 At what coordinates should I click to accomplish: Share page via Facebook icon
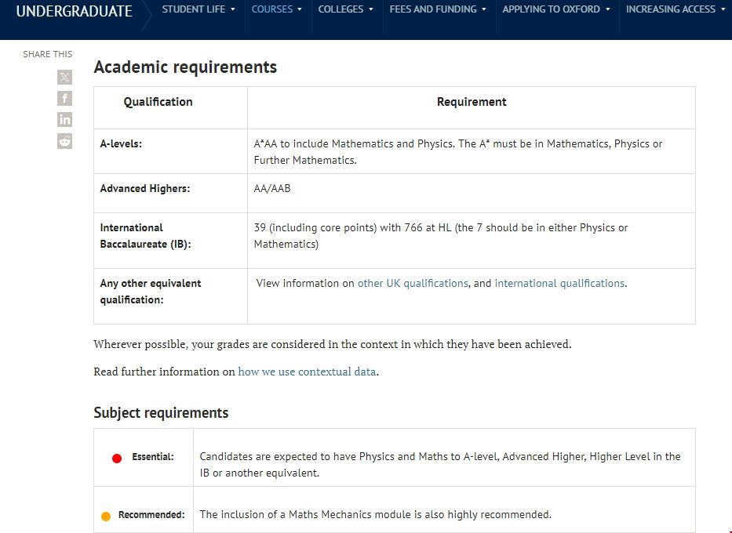(x=64, y=98)
